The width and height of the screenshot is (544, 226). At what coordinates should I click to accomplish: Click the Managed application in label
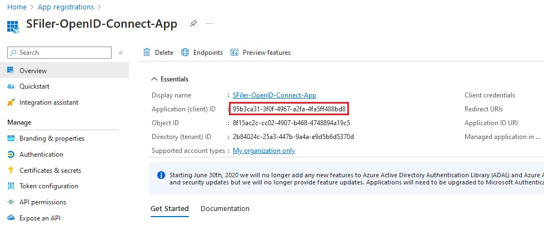(502, 137)
